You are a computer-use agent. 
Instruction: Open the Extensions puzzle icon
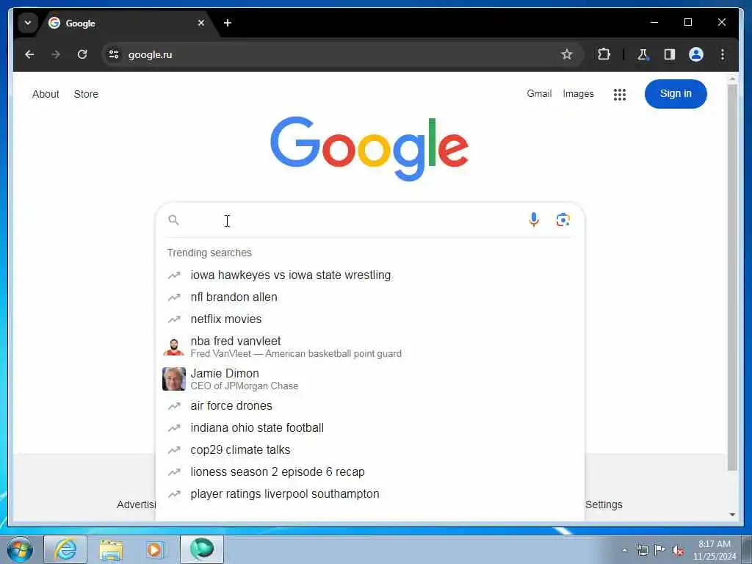click(x=604, y=54)
